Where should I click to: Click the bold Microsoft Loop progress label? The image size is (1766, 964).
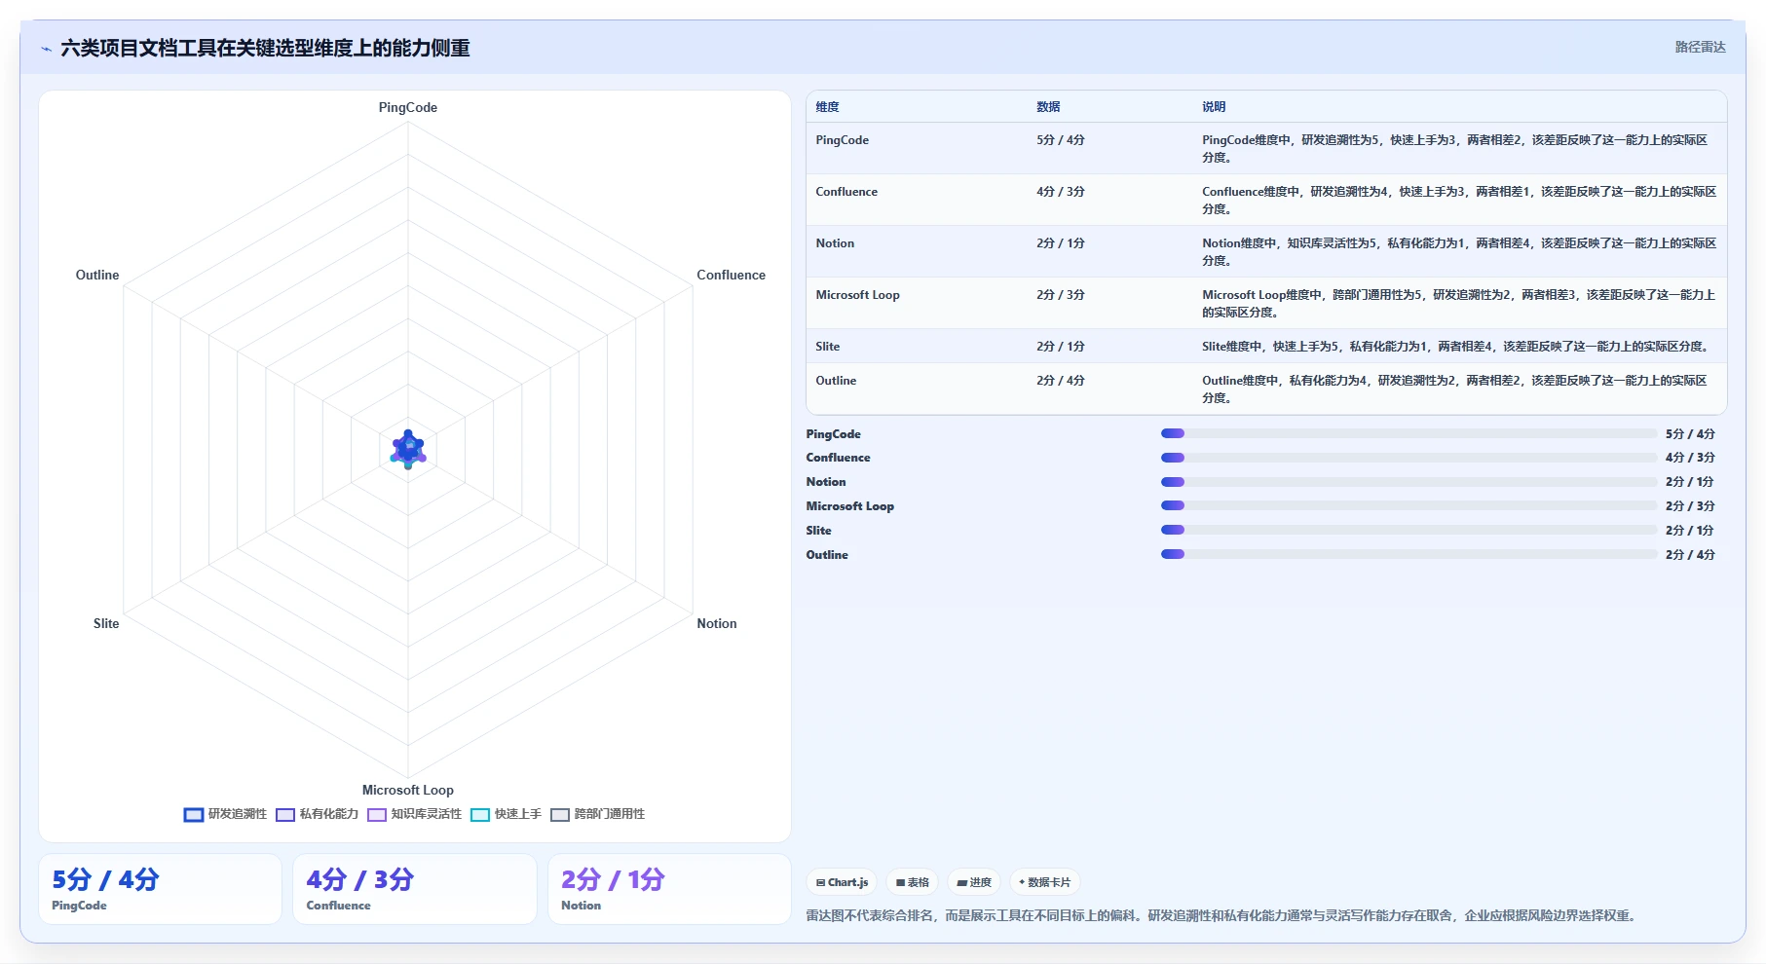(849, 506)
